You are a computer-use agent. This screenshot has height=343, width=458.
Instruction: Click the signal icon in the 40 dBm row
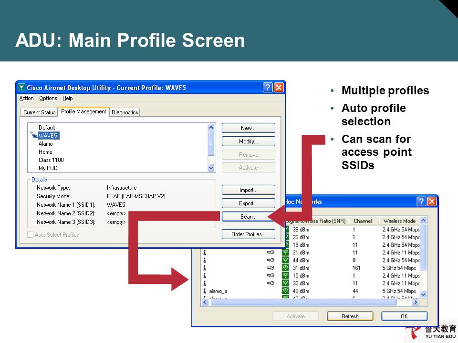pos(285,291)
